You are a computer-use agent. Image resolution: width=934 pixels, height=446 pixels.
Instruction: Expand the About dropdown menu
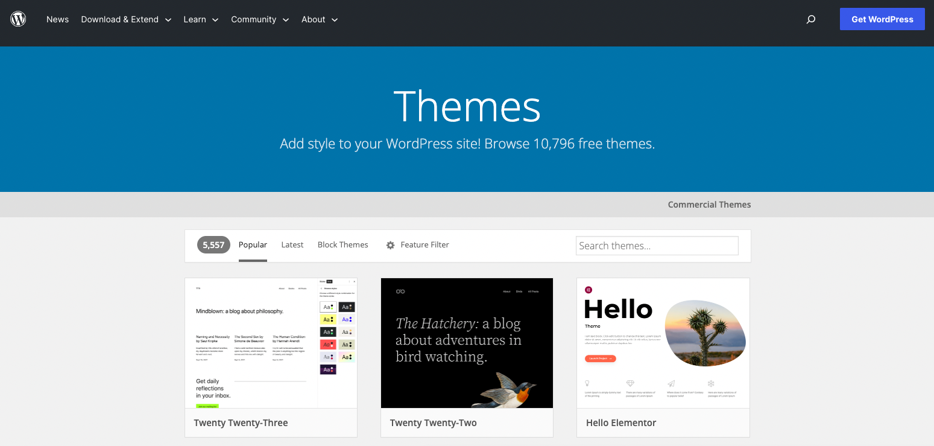(x=320, y=19)
